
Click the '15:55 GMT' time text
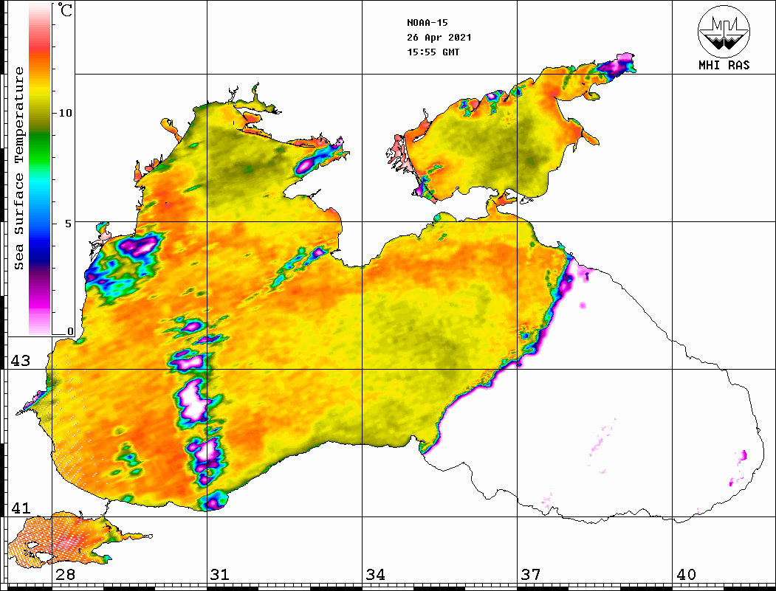pyautogui.click(x=433, y=52)
